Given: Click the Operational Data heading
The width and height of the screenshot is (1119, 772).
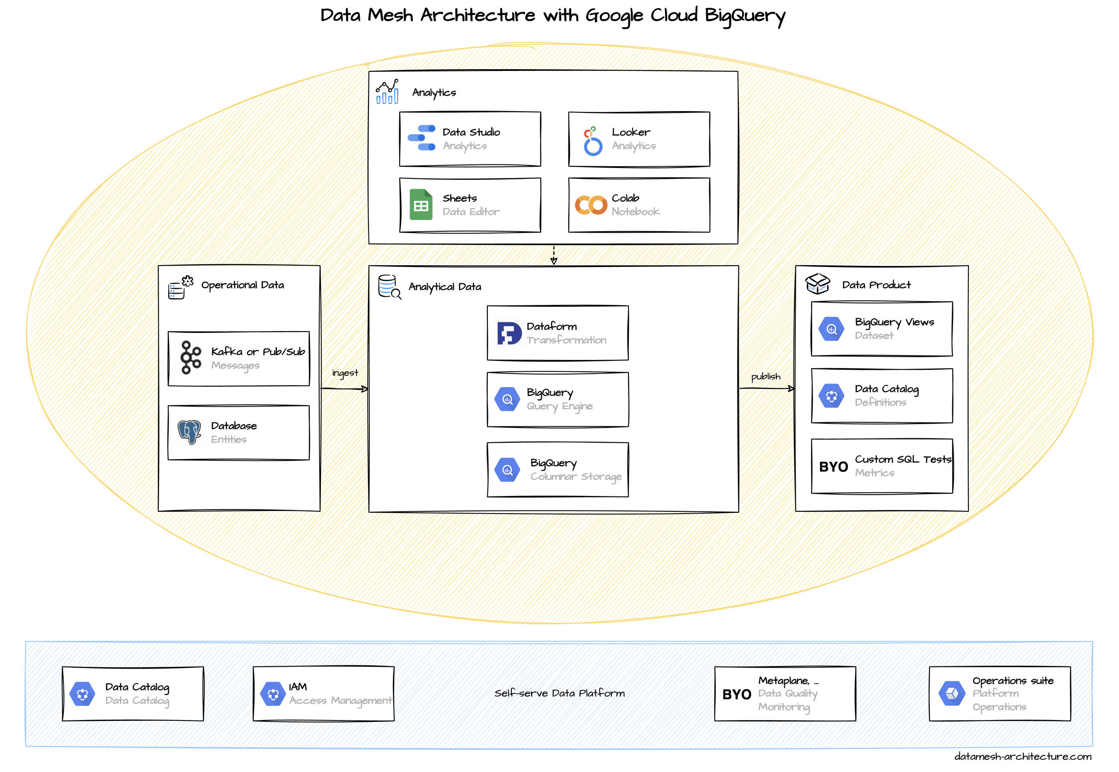Looking at the screenshot, I should [x=242, y=285].
